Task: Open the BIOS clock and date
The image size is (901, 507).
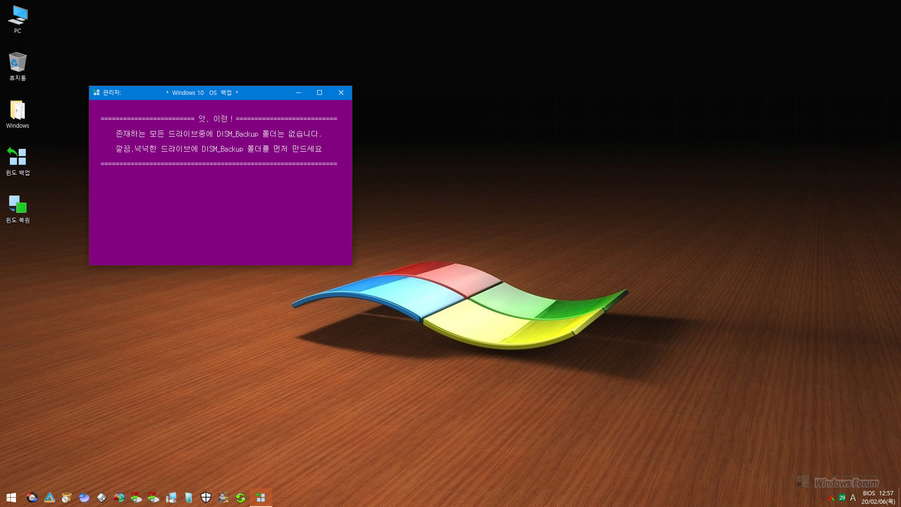Action: click(878, 498)
